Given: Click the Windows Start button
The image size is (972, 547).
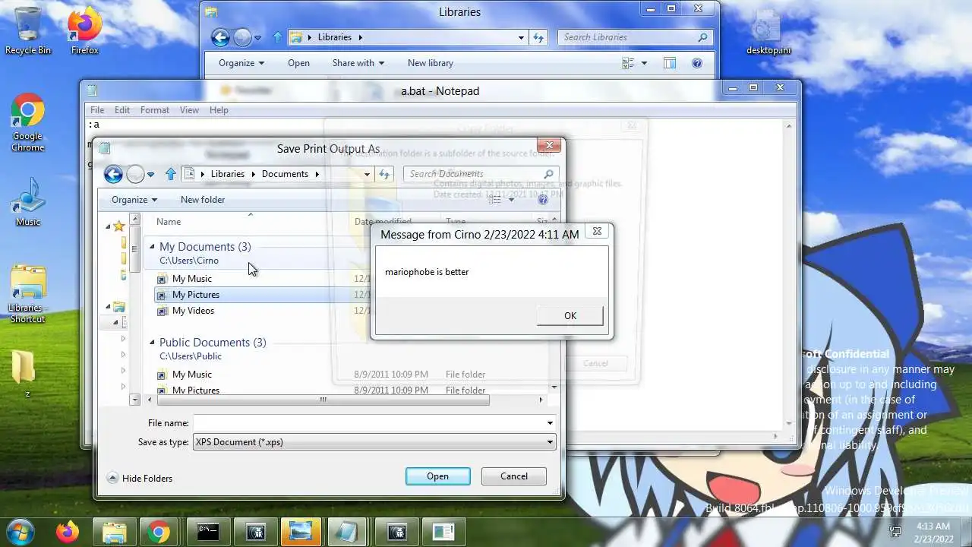Looking at the screenshot, I should [x=20, y=532].
